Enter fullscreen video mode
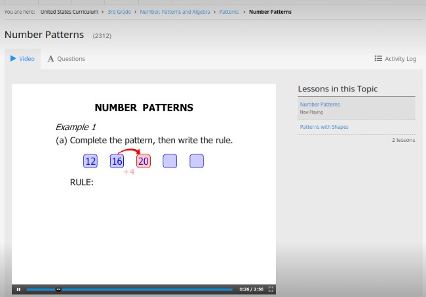Viewport: 426px width, 297px height. point(271,289)
